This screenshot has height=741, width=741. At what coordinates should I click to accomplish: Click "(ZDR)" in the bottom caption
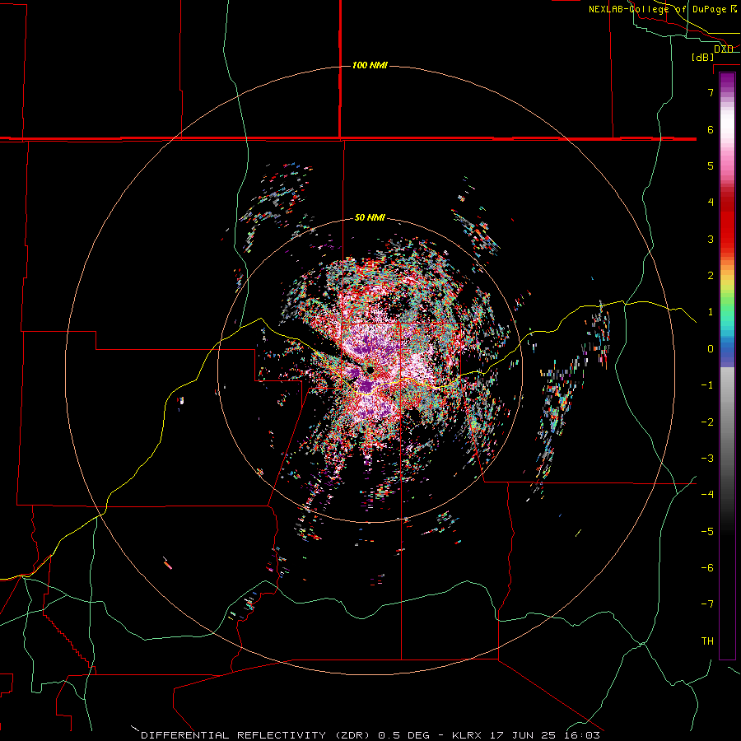click(353, 735)
